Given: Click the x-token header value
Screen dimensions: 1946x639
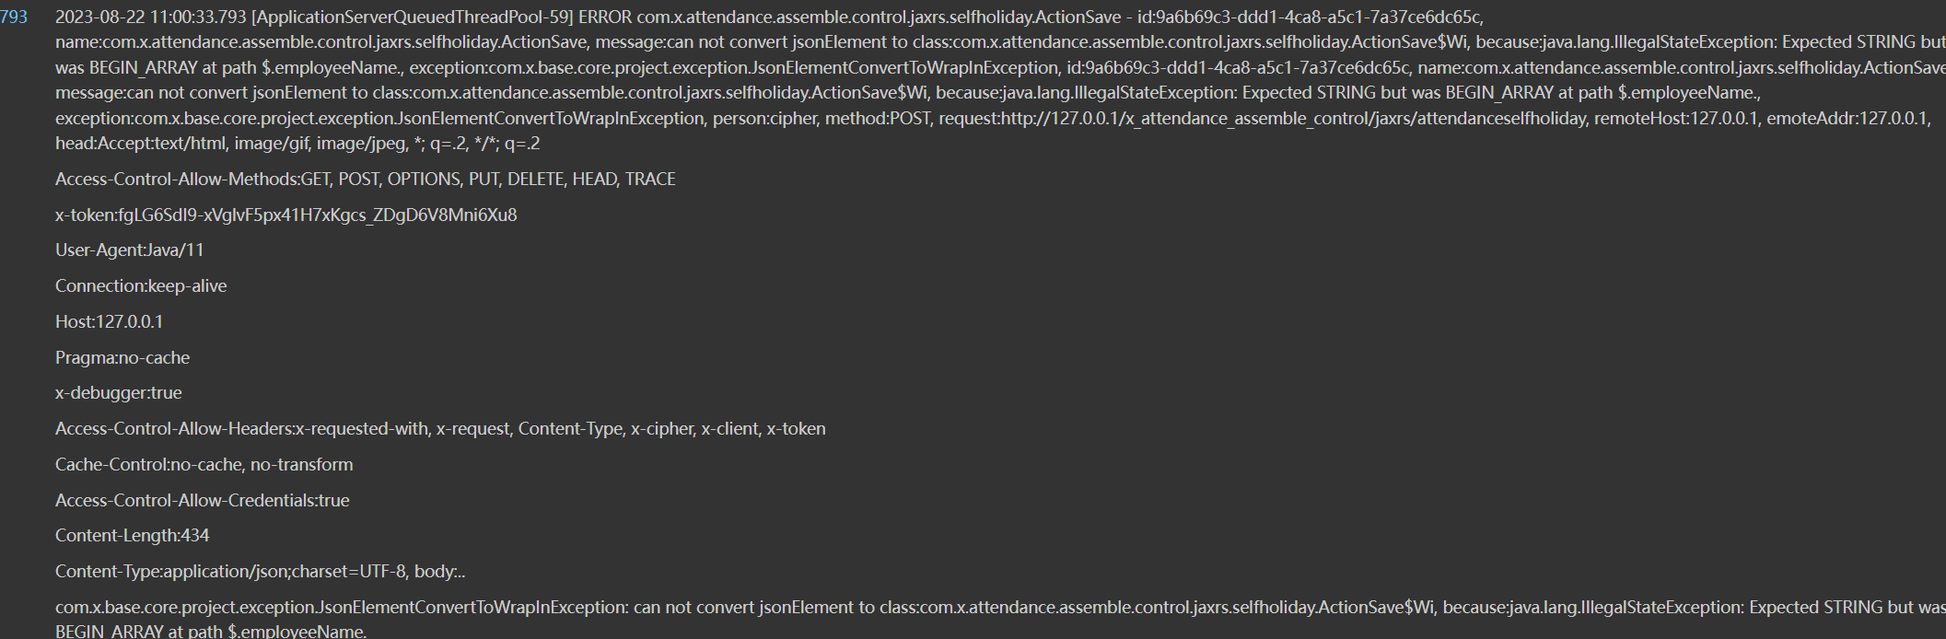Looking at the screenshot, I should click(x=317, y=215).
